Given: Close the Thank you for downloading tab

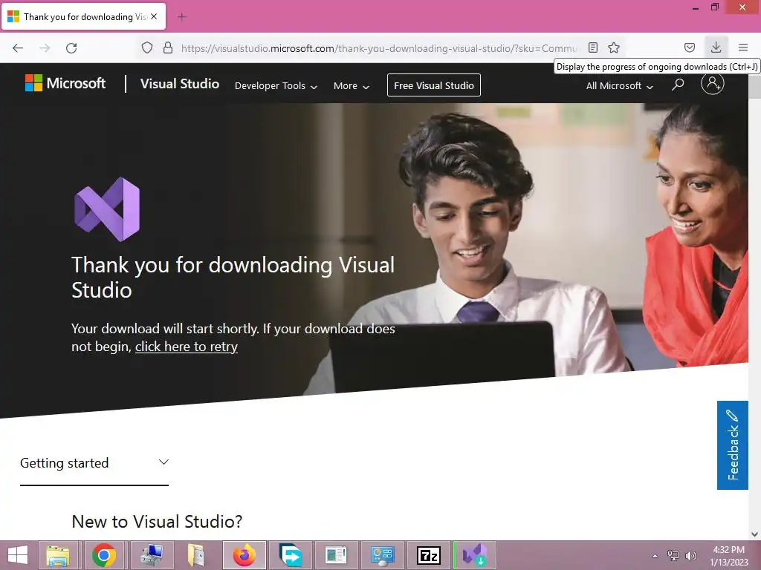Looking at the screenshot, I should tap(154, 16).
